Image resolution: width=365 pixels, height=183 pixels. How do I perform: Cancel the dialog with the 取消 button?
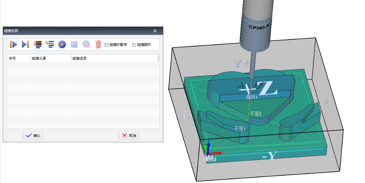pyautogui.click(x=129, y=135)
